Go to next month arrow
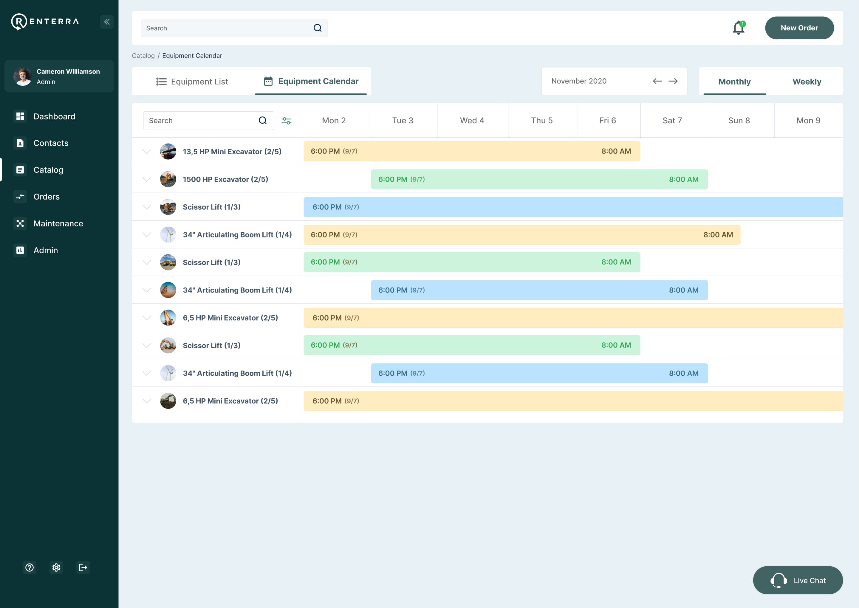This screenshot has height=608, width=859. pos(673,81)
